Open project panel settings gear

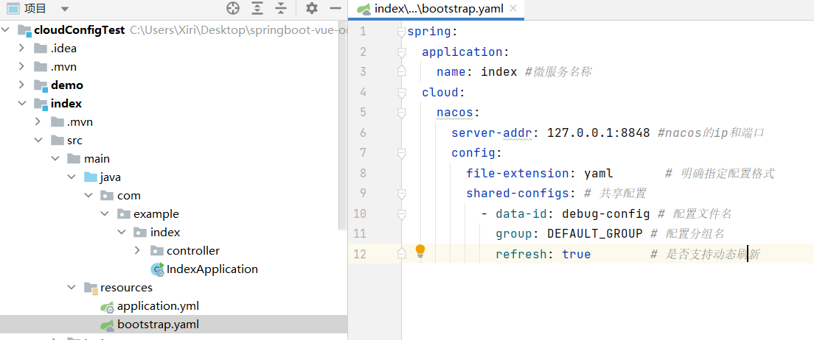coord(311,8)
